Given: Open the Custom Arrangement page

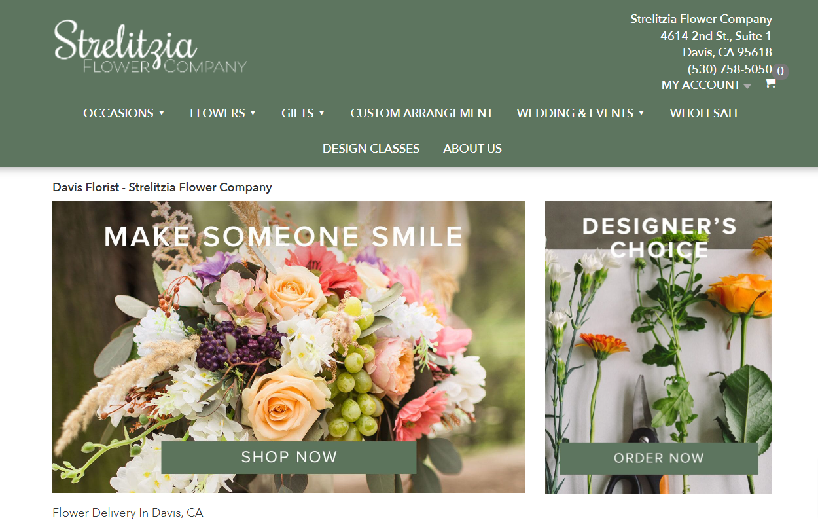Looking at the screenshot, I should coord(421,113).
